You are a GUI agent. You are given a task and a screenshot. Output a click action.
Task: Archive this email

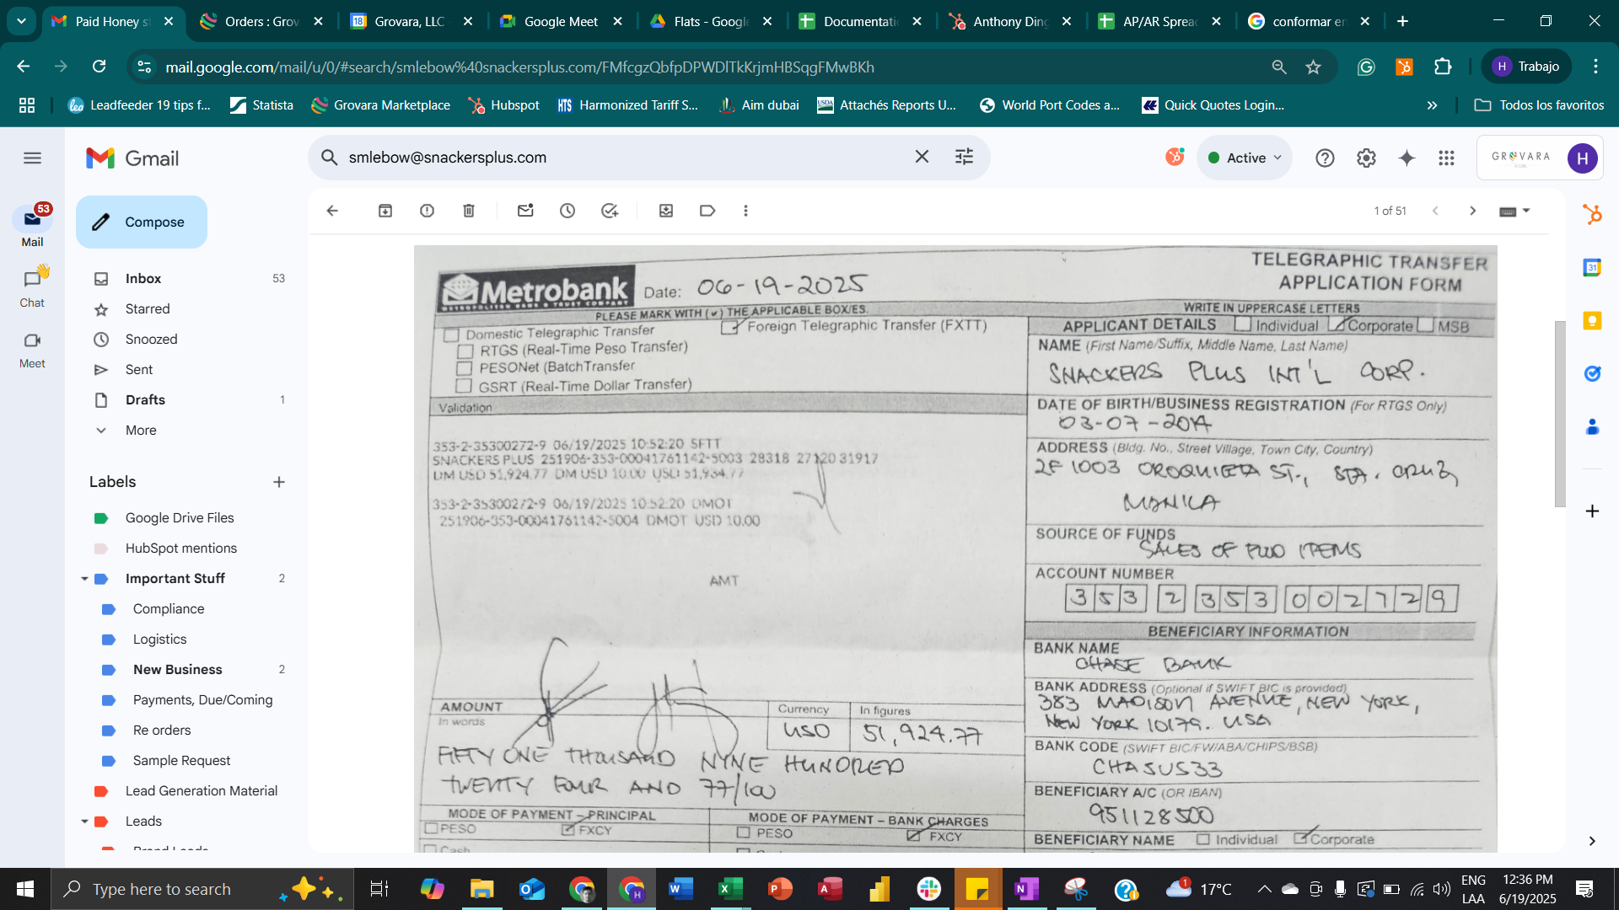[x=385, y=211]
